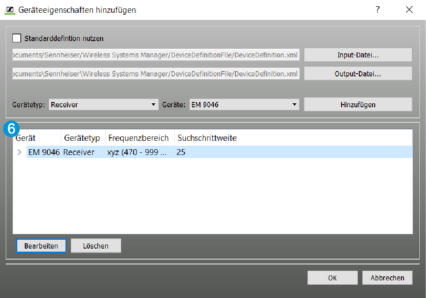Click the Sennheiser logo in title bar
The image size is (426, 298).
point(9,10)
